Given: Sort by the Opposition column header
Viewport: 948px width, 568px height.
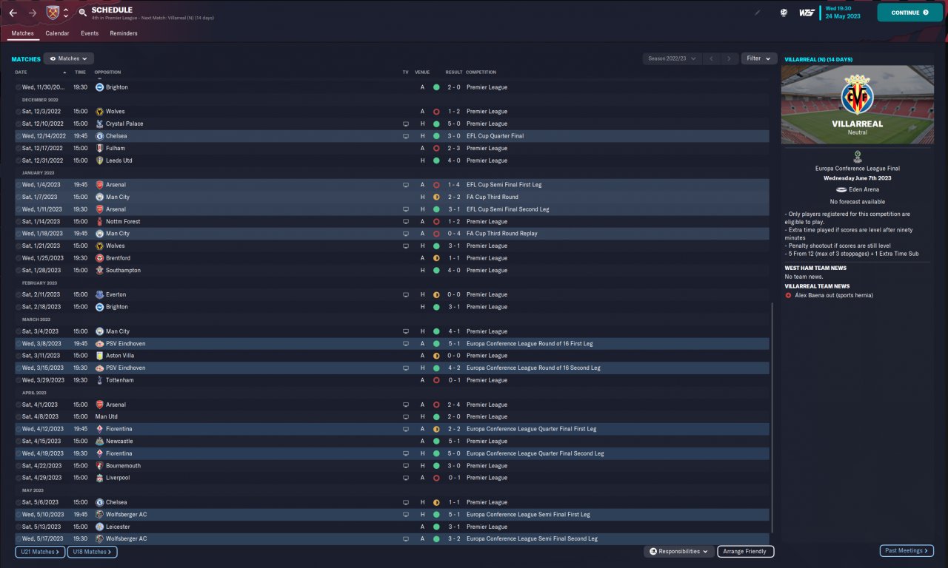Looking at the screenshot, I should (107, 72).
